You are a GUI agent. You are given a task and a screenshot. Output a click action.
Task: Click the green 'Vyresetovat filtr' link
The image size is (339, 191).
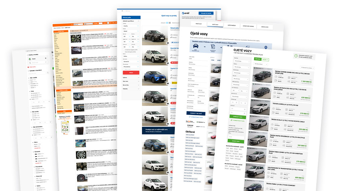click(x=237, y=121)
